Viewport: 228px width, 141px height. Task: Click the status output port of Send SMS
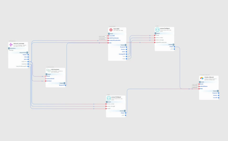tap(126, 52)
